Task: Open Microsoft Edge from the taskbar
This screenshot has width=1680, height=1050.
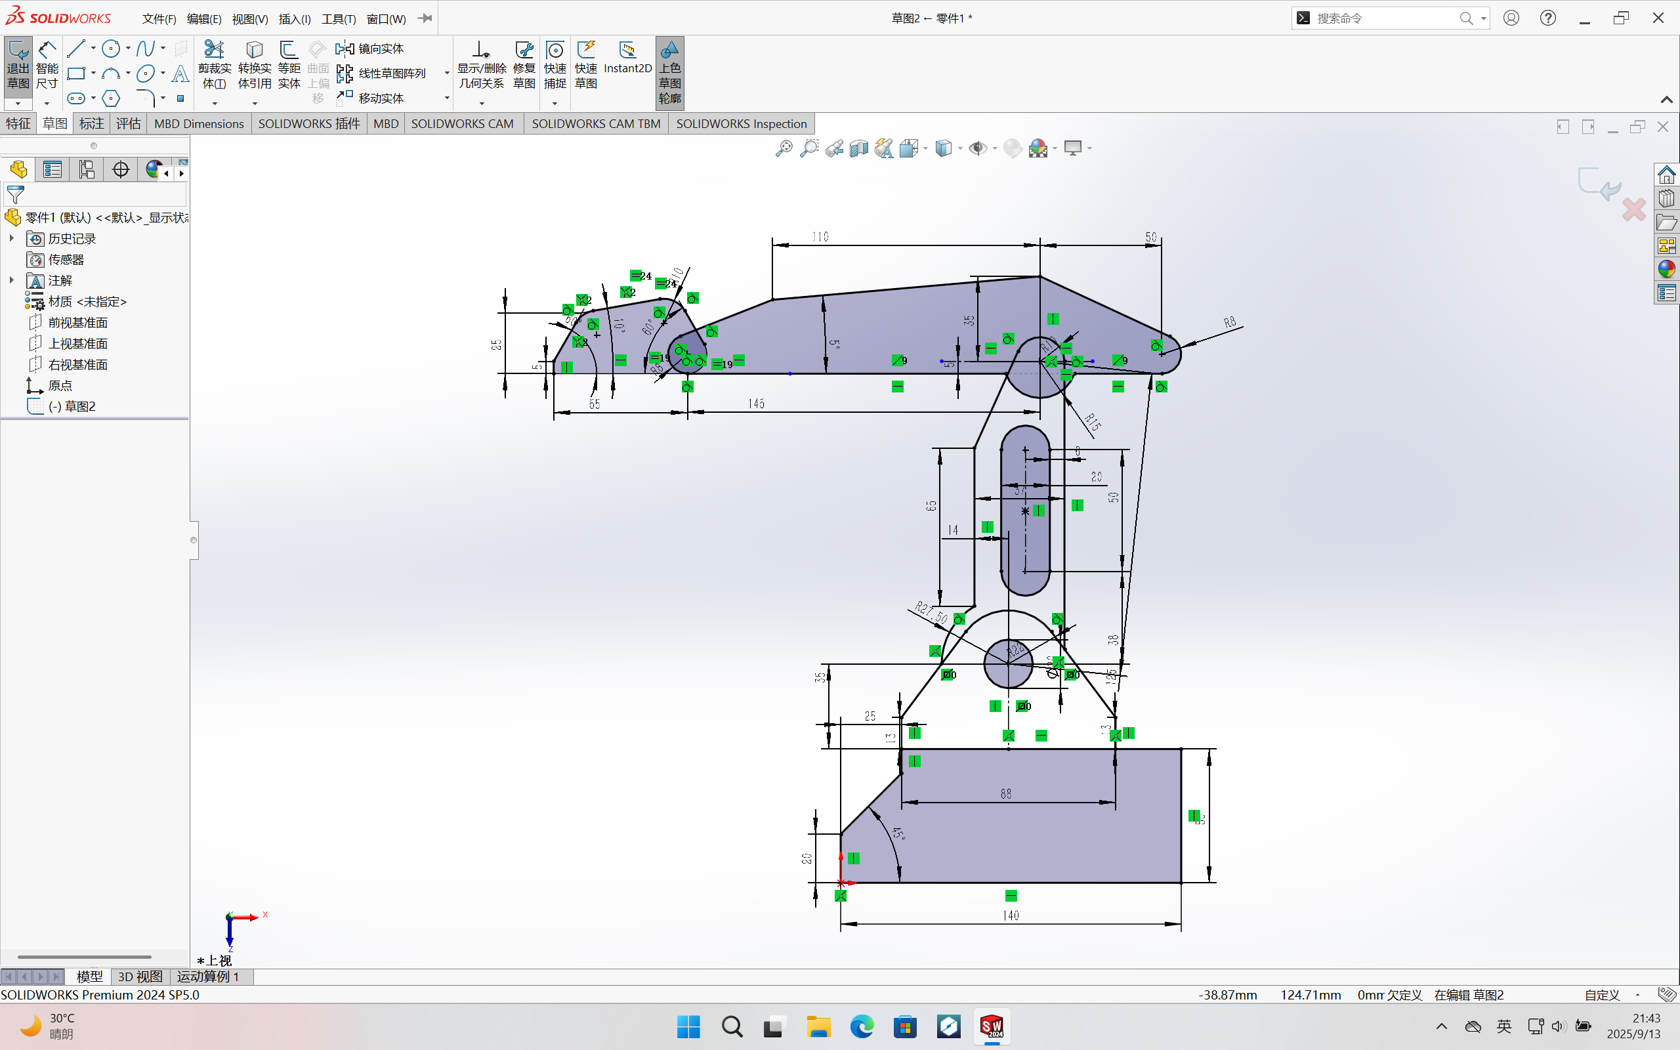Action: coord(862,1026)
